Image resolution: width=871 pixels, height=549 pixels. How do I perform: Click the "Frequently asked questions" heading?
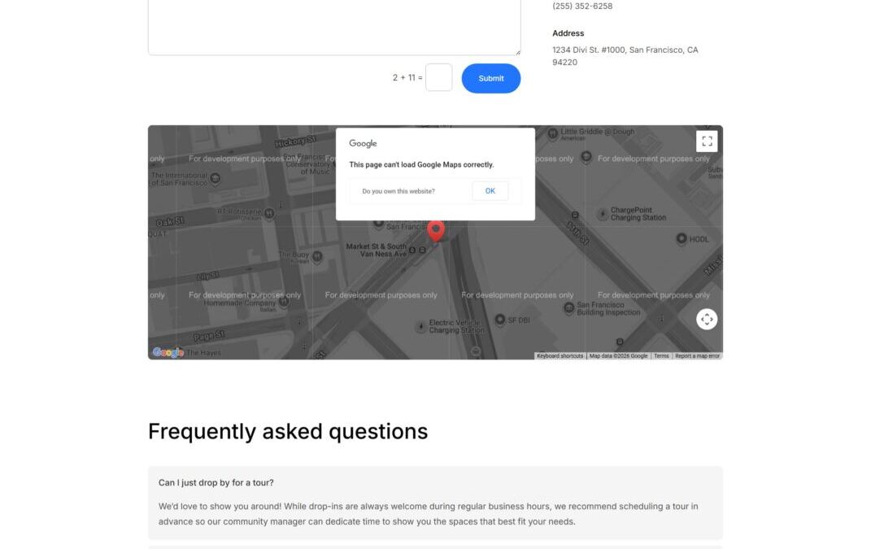[288, 432]
